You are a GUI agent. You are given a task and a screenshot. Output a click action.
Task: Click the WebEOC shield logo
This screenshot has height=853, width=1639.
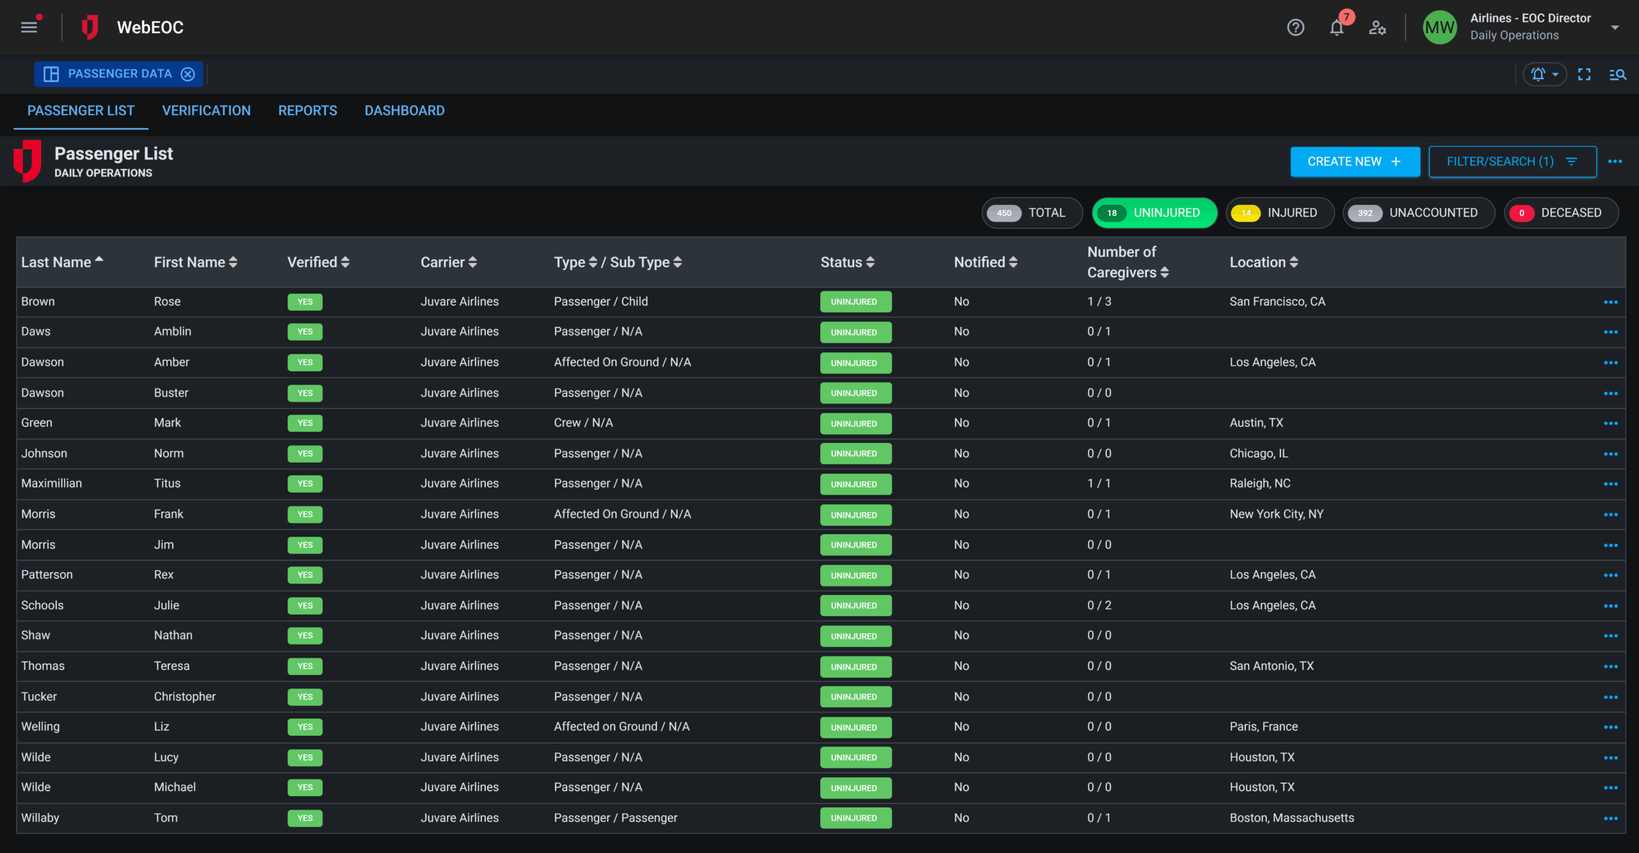coord(90,27)
